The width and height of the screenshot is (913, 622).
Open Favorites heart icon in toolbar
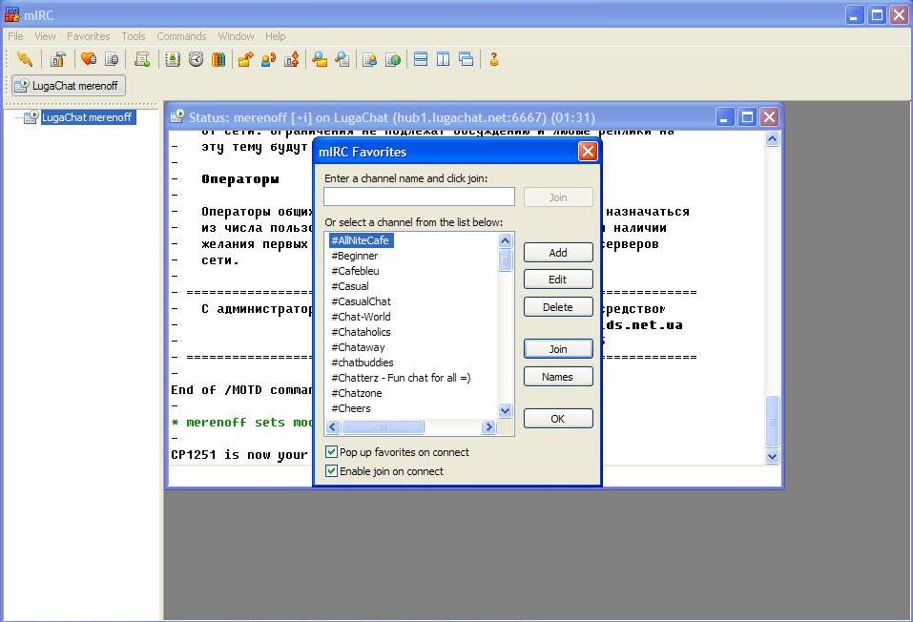(89, 59)
